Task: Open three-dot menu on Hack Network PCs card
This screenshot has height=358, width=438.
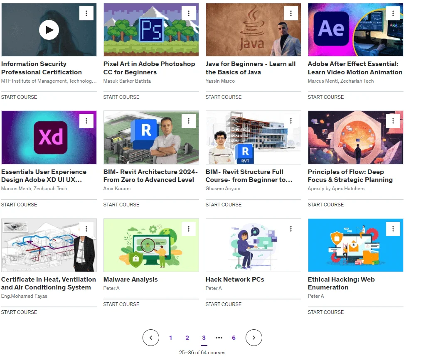Action: point(291,229)
